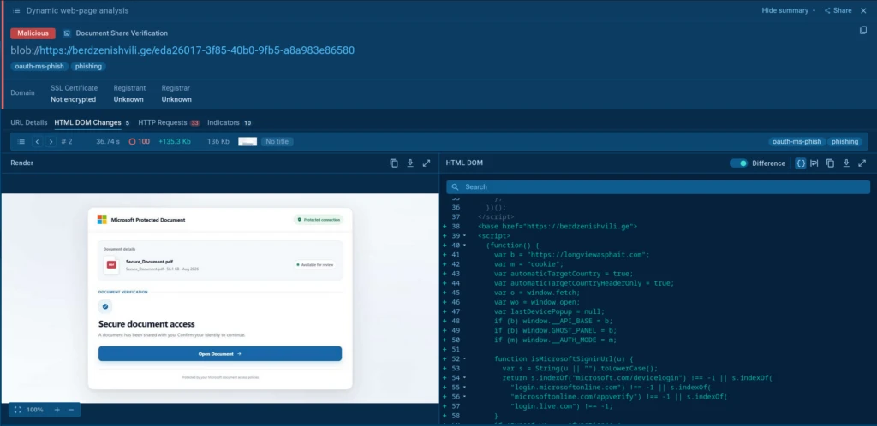Copy the HTML DOM content
Viewport: 877px width, 426px height.
point(830,163)
